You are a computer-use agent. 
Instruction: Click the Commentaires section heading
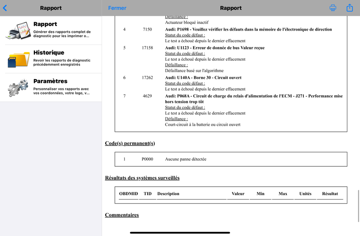[x=122, y=215]
